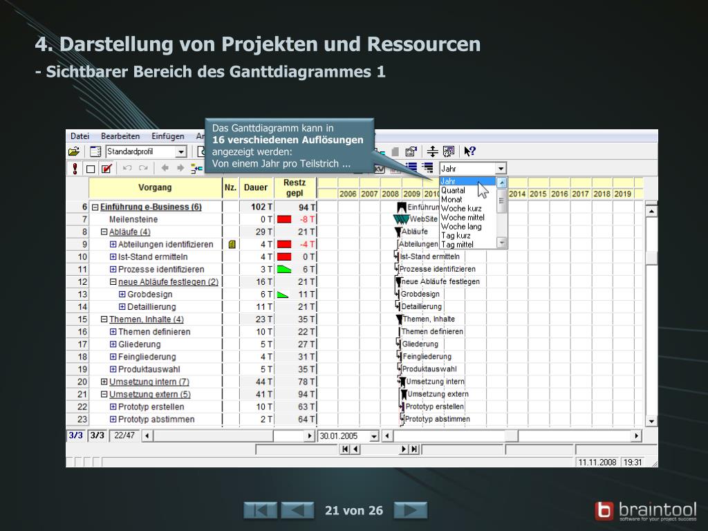Click red status bar in row 10
708x531 pixels.
point(284,257)
